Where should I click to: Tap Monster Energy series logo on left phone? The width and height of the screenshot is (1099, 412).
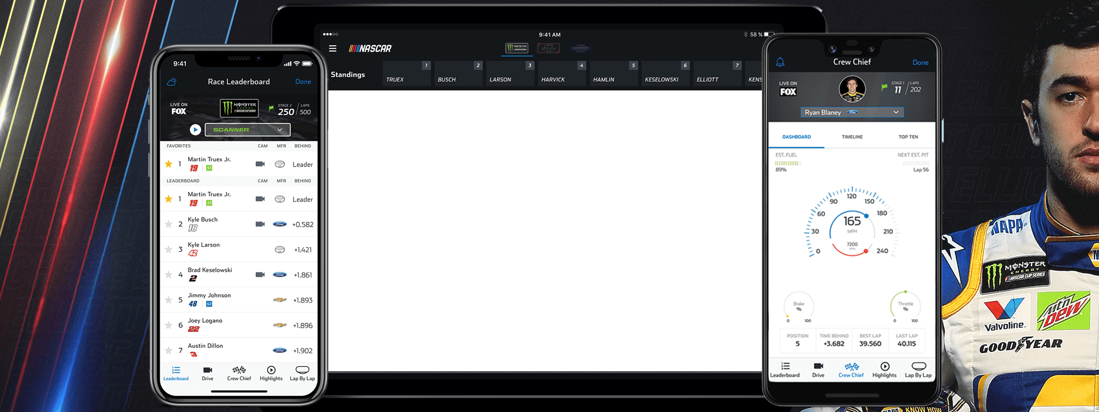click(x=239, y=108)
